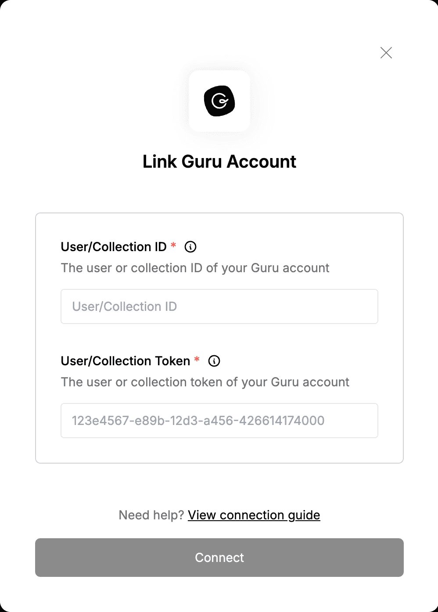Click the red asterisk after User/Collection Token
This screenshot has height=612, width=438.
(197, 359)
